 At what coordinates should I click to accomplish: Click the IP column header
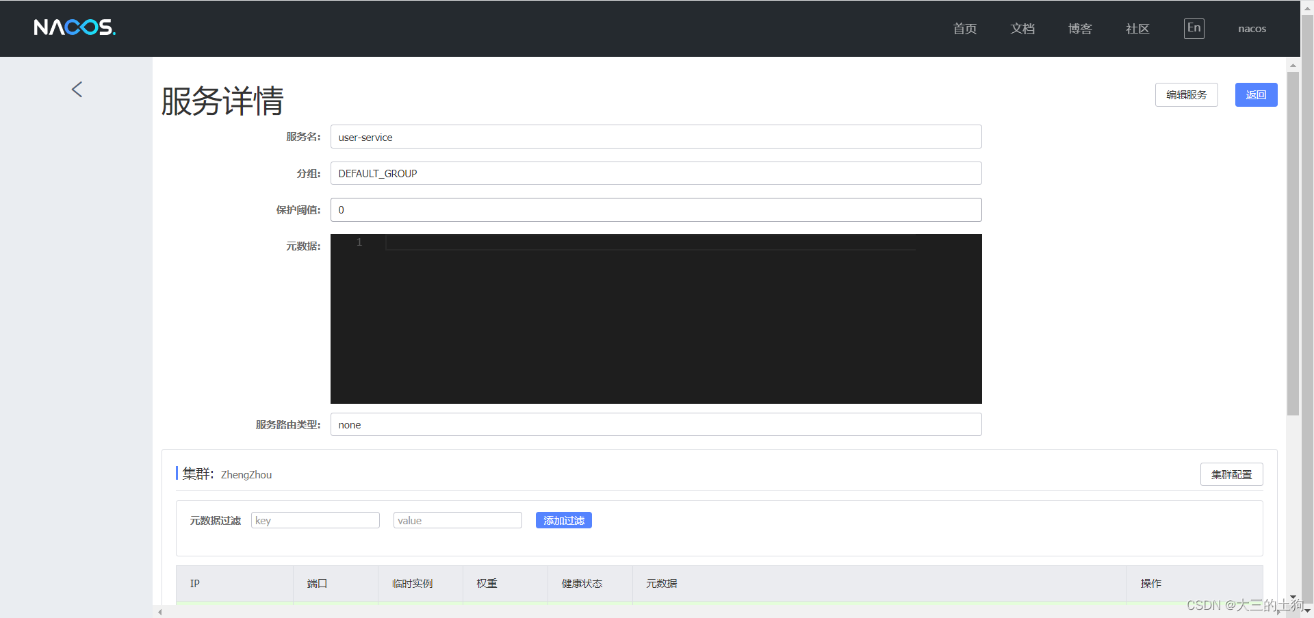click(234, 584)
